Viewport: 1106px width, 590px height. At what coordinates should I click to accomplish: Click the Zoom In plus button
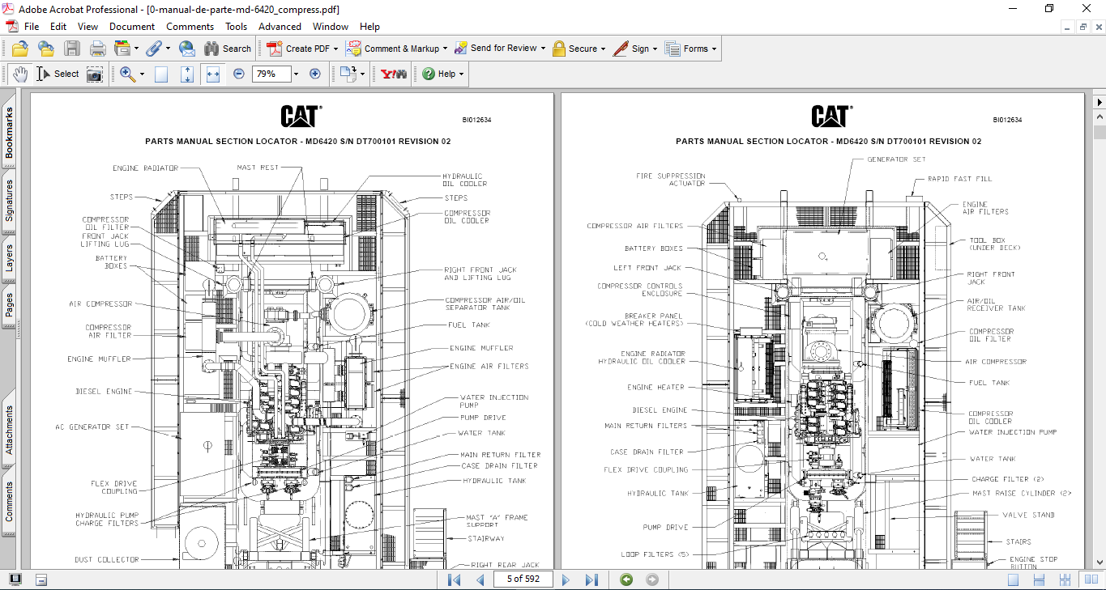point(315,74)
